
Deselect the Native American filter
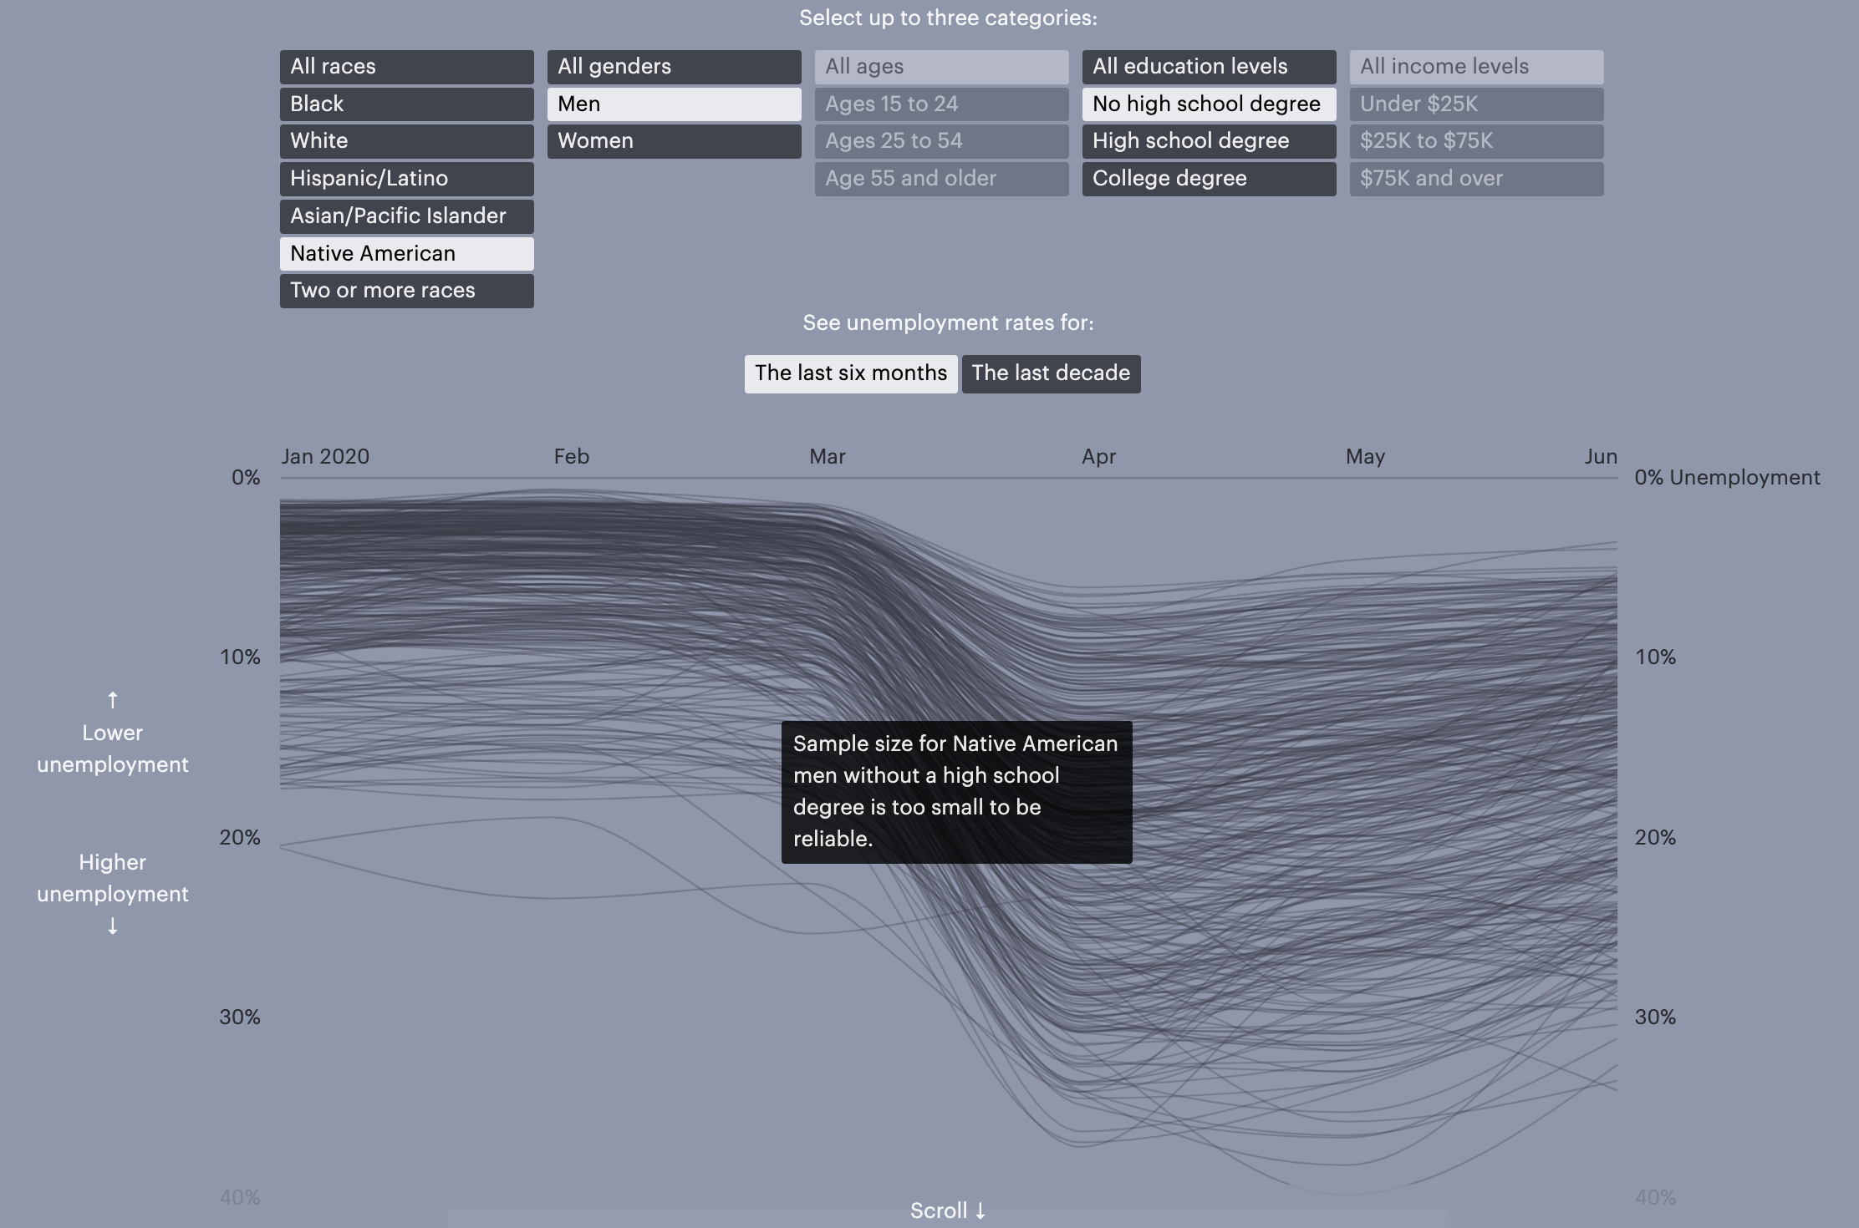(x=406, y=254)
